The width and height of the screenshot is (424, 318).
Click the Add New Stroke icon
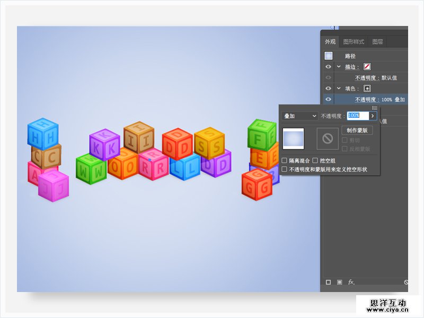pyautogui.click(x=328, y=282)
